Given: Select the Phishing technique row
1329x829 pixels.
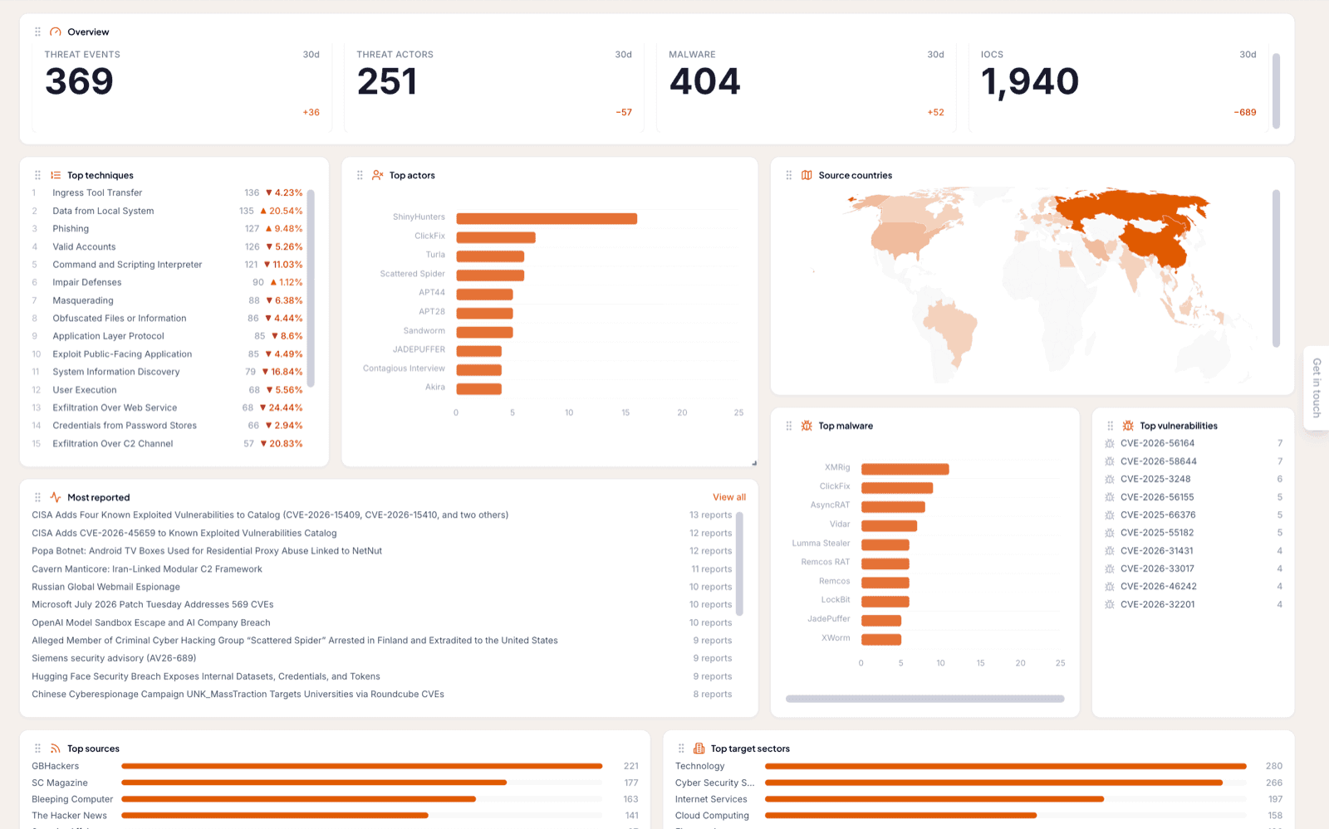Looking at the screenshot, I should click(x=168, y=228).
